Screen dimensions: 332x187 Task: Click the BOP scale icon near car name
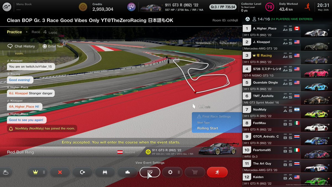pyautogui.click(x=148, y=152)
